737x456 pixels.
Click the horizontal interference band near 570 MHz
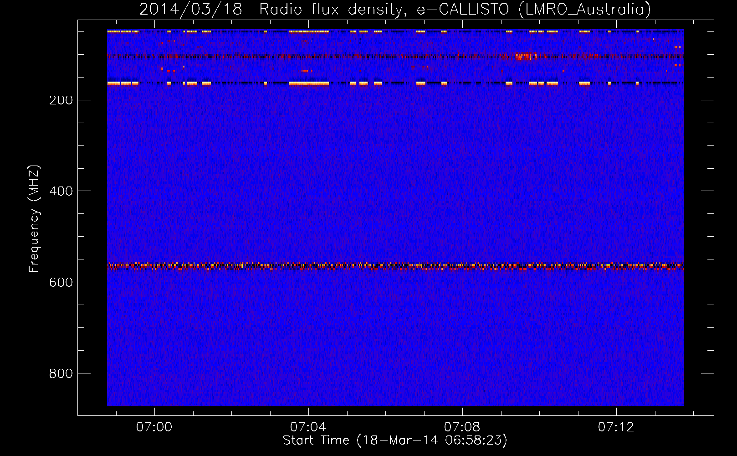[x=395, y=266]
